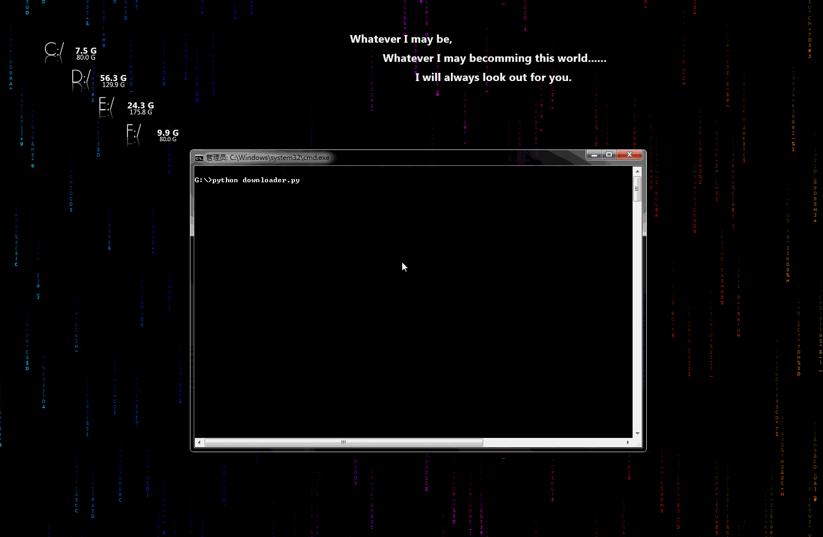Click the "I will always look out for you." text

[x=493, y=78]
